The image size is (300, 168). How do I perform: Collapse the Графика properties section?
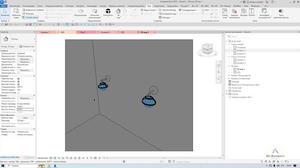(x=34, y=51)
